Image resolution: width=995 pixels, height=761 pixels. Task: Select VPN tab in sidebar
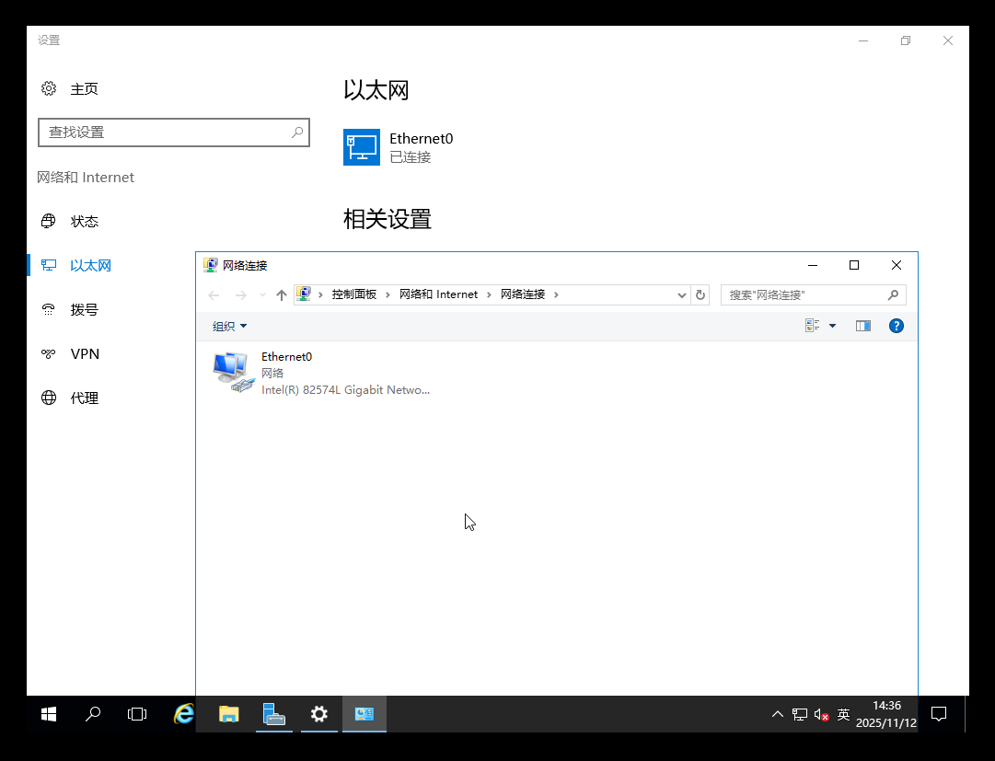click(x=85, y=354)
